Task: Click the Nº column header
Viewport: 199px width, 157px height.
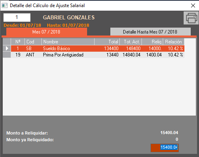Action: click(18, 42)
